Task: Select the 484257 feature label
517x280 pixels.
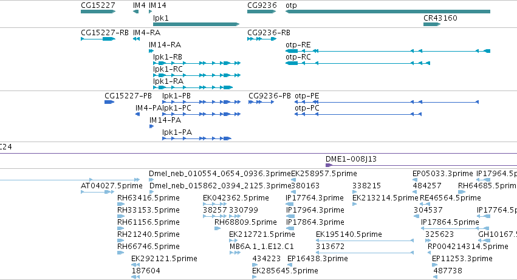Action: pyautogui.click(x=426, y=186)
